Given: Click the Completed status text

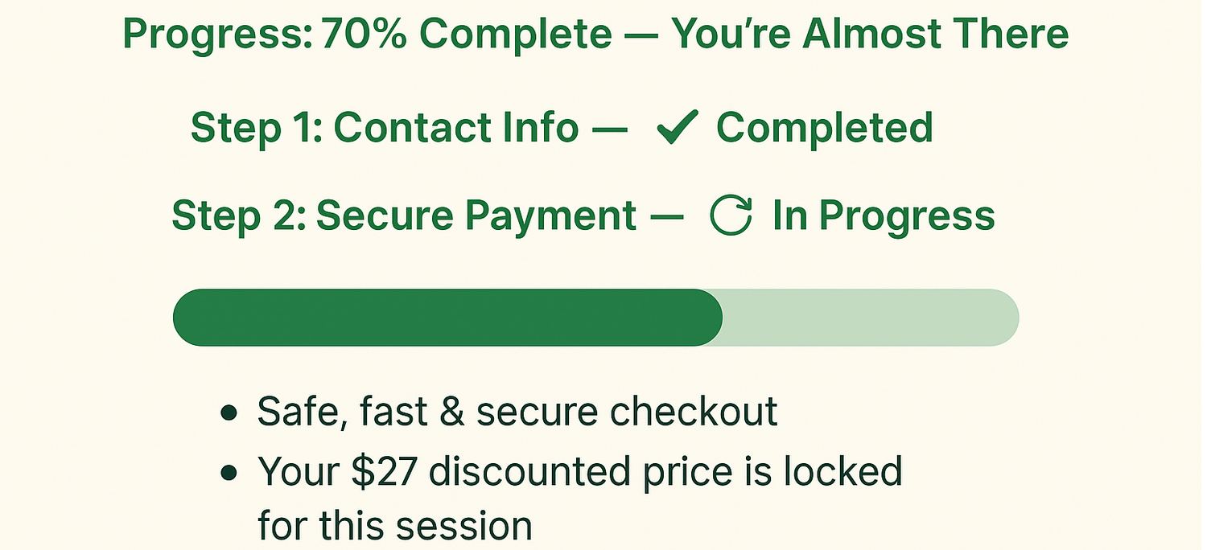Looking at the screenshot, I should coord(824,128).
